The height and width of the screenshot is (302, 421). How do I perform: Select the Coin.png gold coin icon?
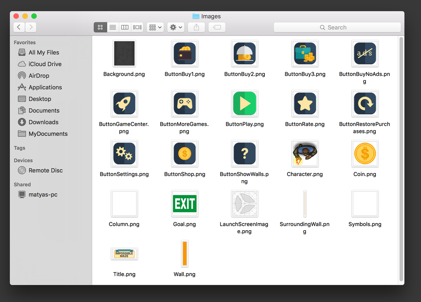365,153
